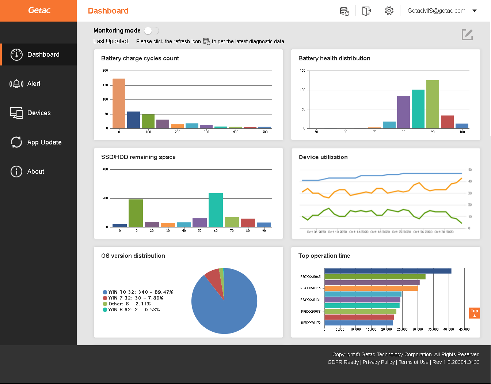Click the WIN 7 32: 30 – 7.89% legend text
The width and height of the screenshot is (491, 384).
pos(136,298)
